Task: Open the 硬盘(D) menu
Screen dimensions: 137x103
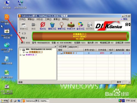Action: point(31,19)
